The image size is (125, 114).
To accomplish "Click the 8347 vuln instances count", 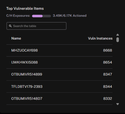I will click(107, 74).
